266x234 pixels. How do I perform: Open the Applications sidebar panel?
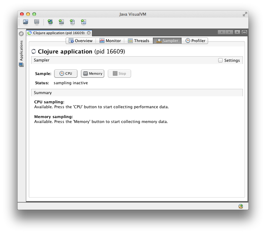[21, 51]
